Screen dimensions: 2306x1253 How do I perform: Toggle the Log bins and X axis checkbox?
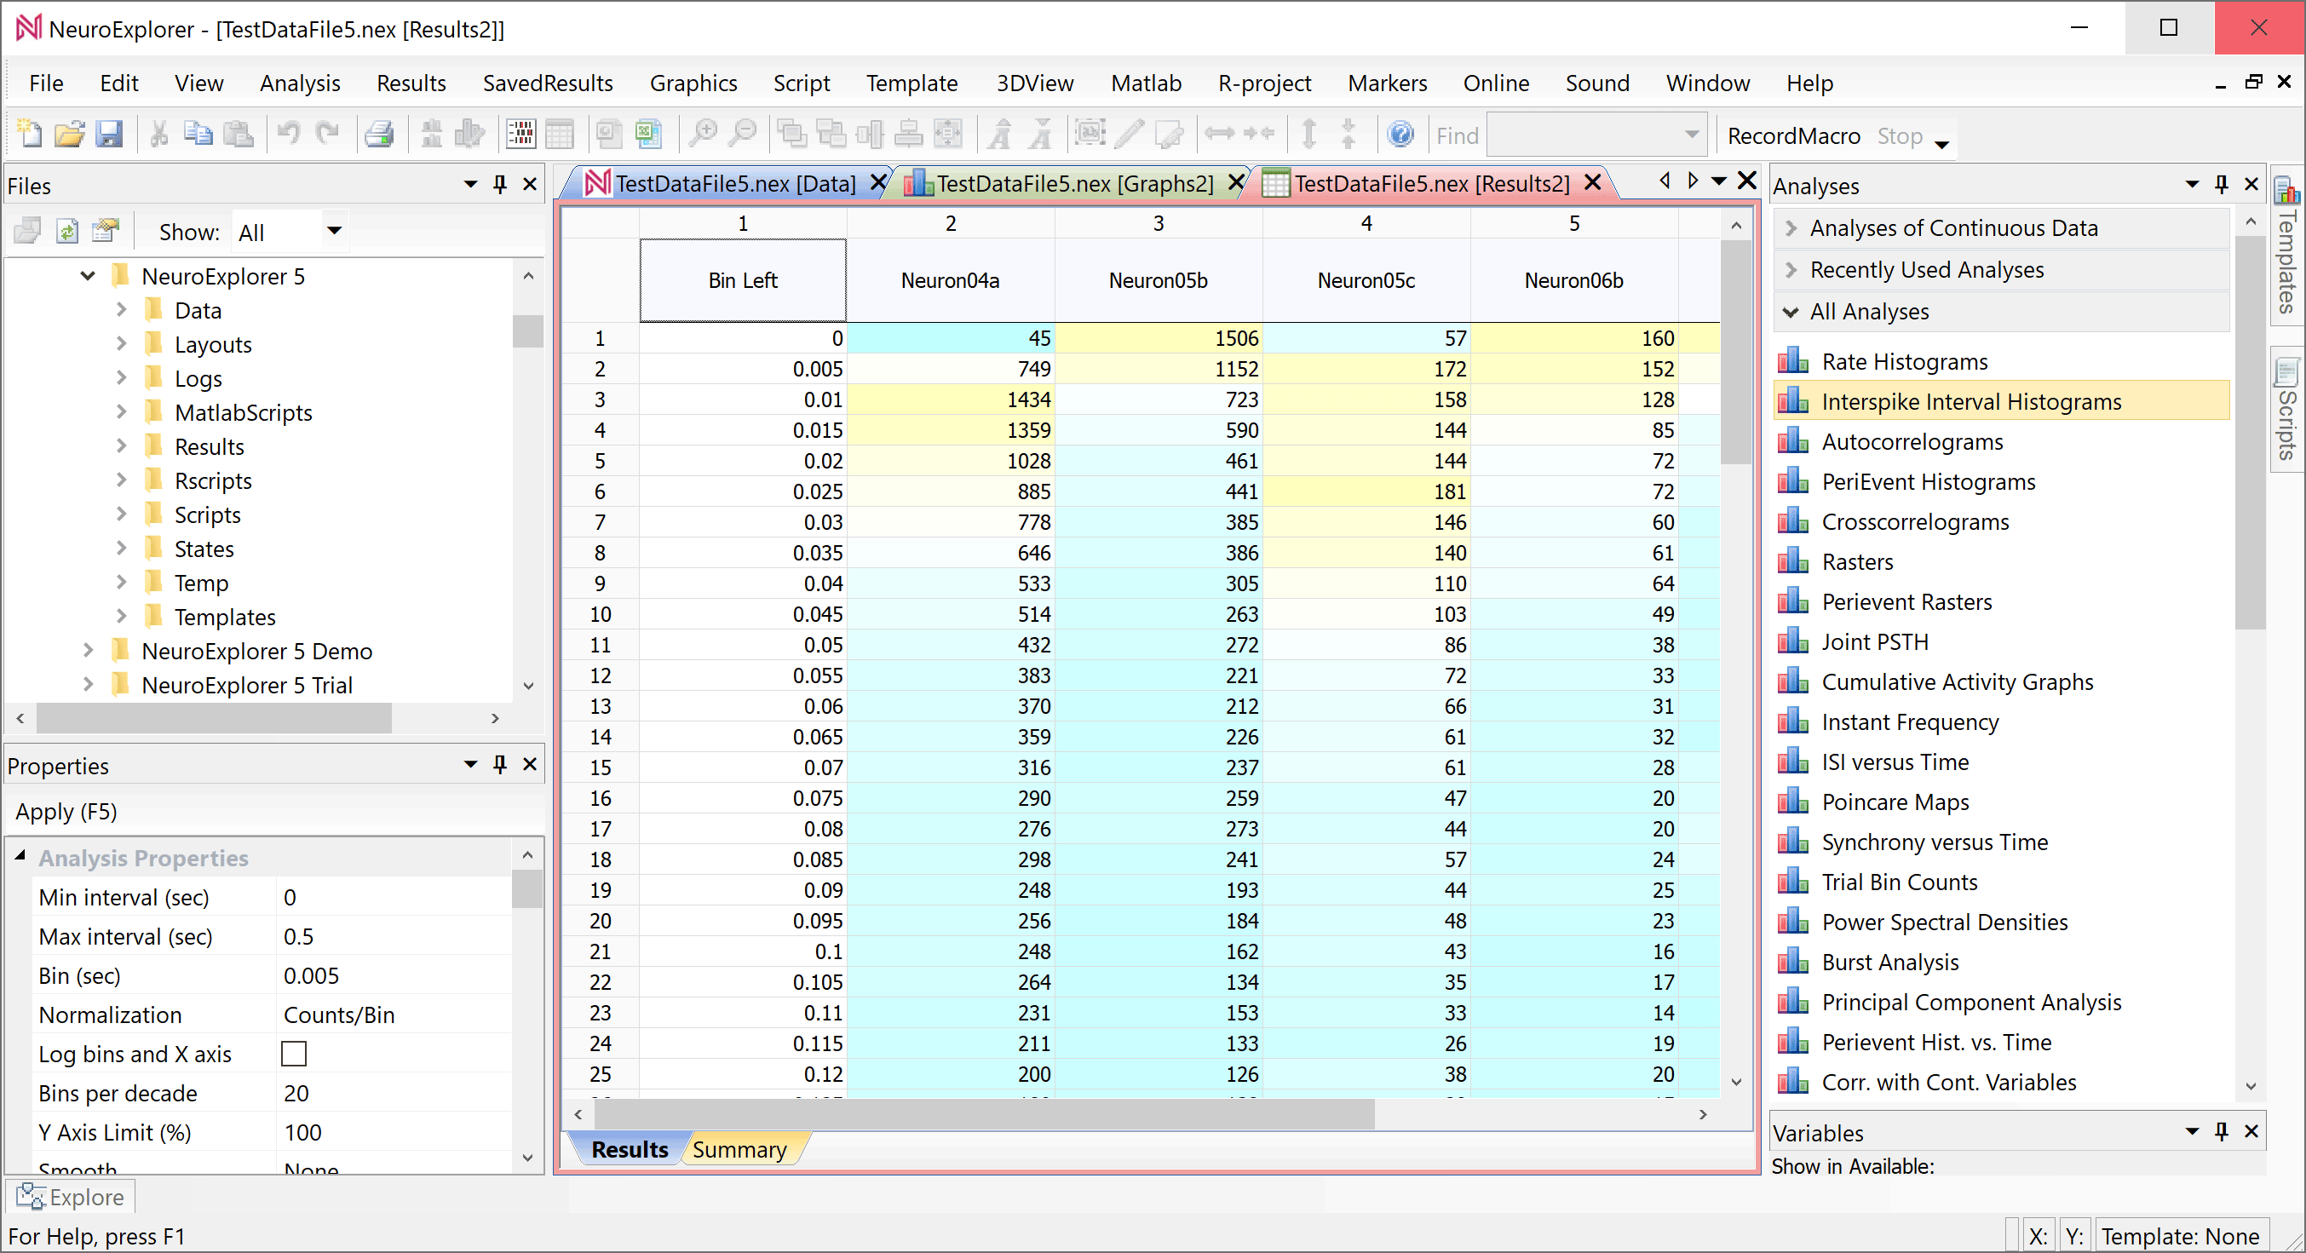[294, 1055]
